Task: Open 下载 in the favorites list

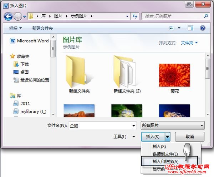Action: pos(21,64)
